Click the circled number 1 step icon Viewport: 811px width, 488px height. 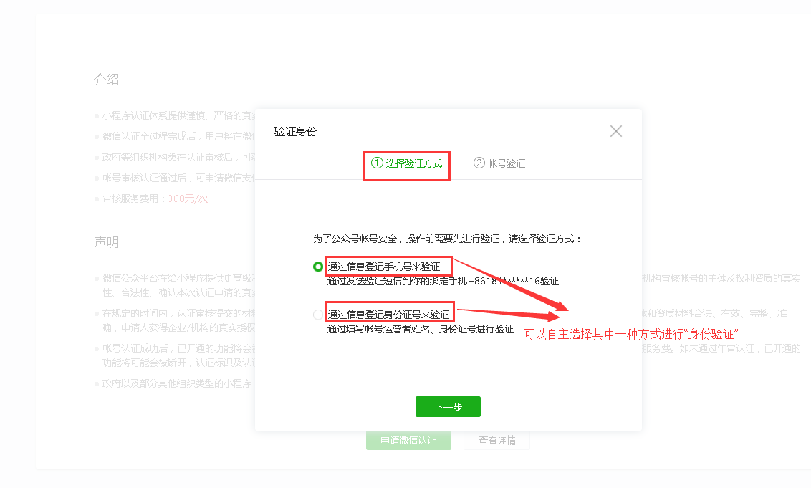[x=377, y=163]
